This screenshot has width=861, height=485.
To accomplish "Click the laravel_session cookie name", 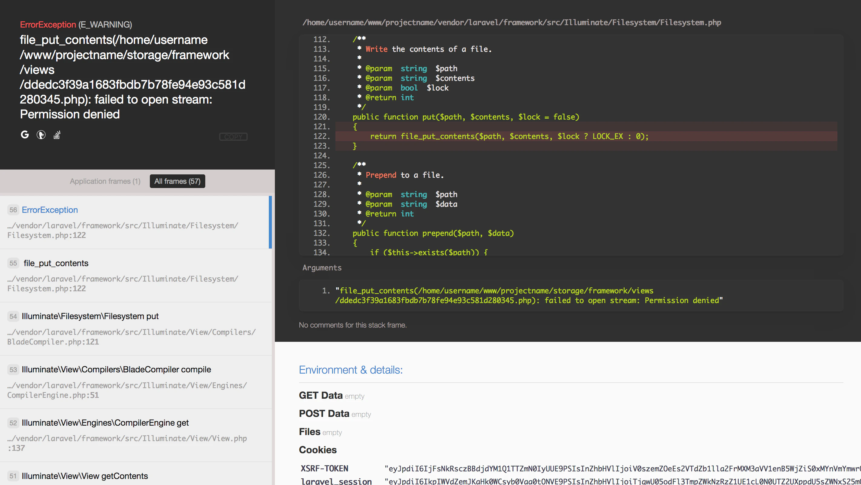I will tap(336, 481).
